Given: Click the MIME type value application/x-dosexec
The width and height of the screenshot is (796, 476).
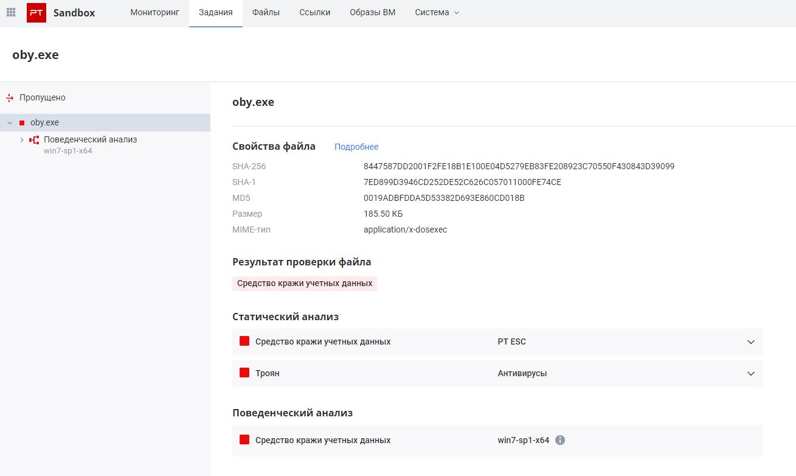Looking at the screenshot, I should (x=405, y=229).
